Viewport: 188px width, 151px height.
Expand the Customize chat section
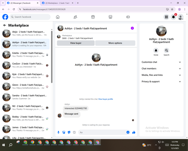click(161, 62)
